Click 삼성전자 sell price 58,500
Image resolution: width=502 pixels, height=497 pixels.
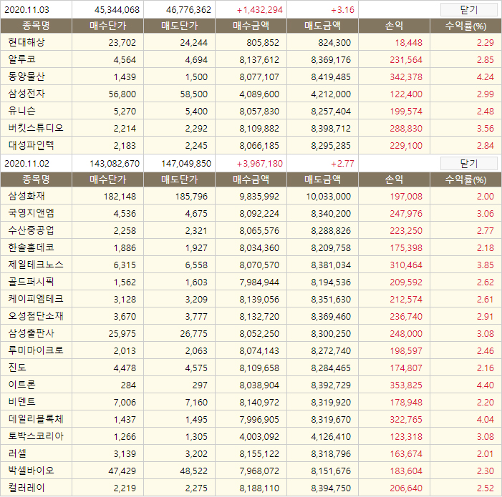[193, 94]
